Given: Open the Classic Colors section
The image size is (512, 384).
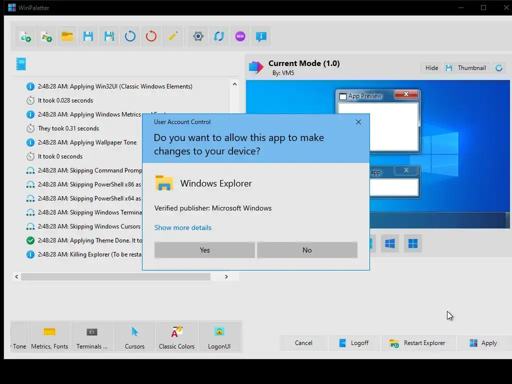Looking at the screenshot, I should coord(176,337).
